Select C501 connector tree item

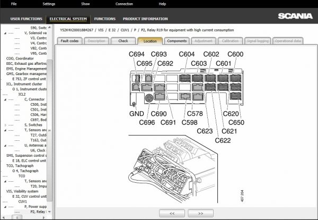pyautogui.click(x=38, y=109)
